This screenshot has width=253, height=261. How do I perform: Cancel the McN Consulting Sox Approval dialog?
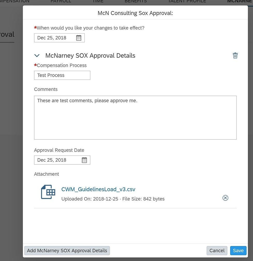pyautogui.click(x=217, y=250)
